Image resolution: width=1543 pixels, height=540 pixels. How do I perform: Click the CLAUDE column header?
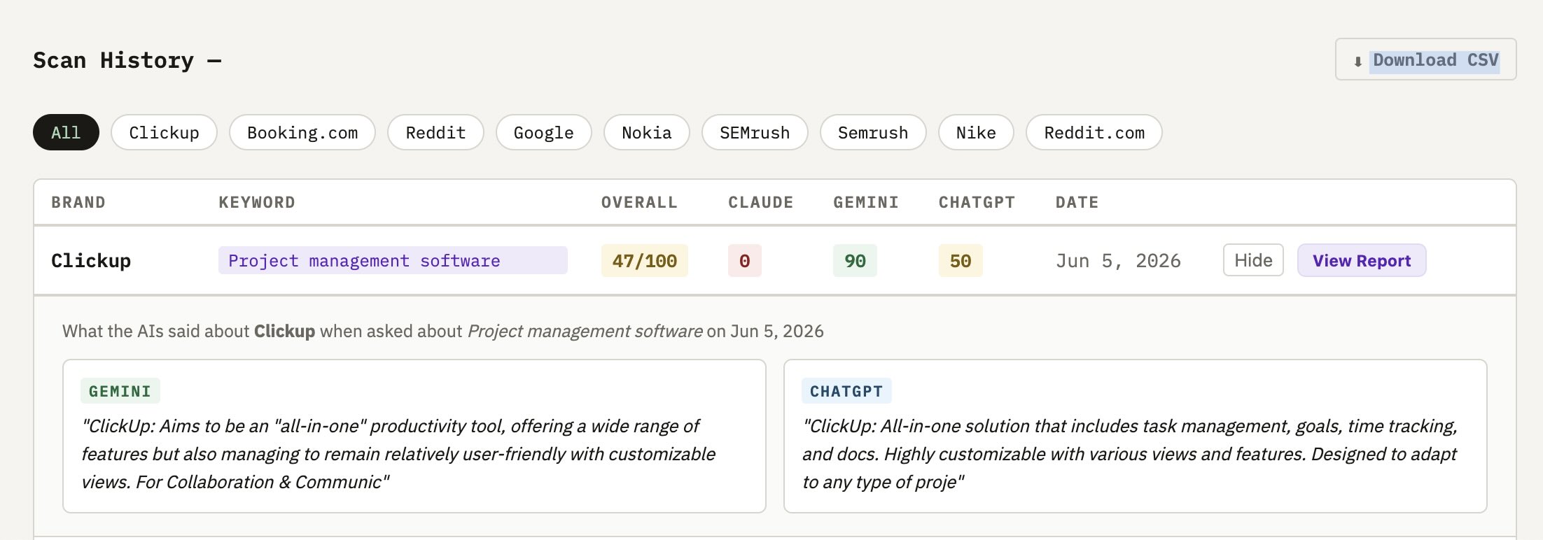pyautogui.click(x=760, y=203)
